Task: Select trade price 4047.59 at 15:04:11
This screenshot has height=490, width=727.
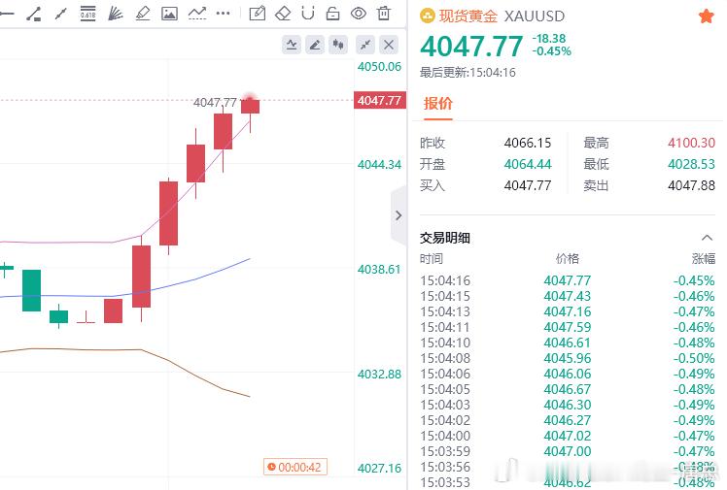Action: [x=568, y=327]
